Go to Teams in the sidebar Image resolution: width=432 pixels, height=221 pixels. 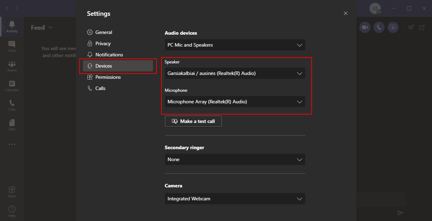click(12, 66)
